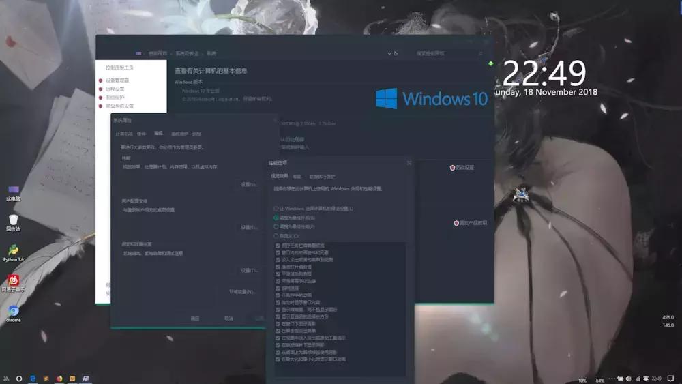Click the battery icon in system tray
The width and height of the screenshot is (682, 384).
pos(620,379)
